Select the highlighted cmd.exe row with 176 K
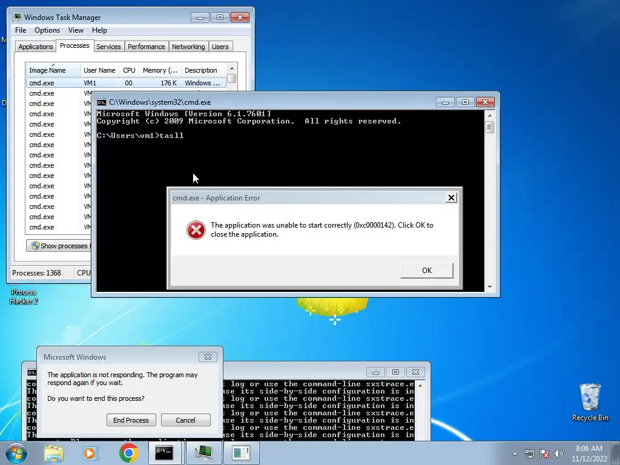Screen dimensions: 620x465 pos(126,83)
